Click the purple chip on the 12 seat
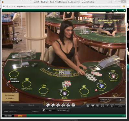Viewport: 129px width, 121px height. (x=64, y=93)
